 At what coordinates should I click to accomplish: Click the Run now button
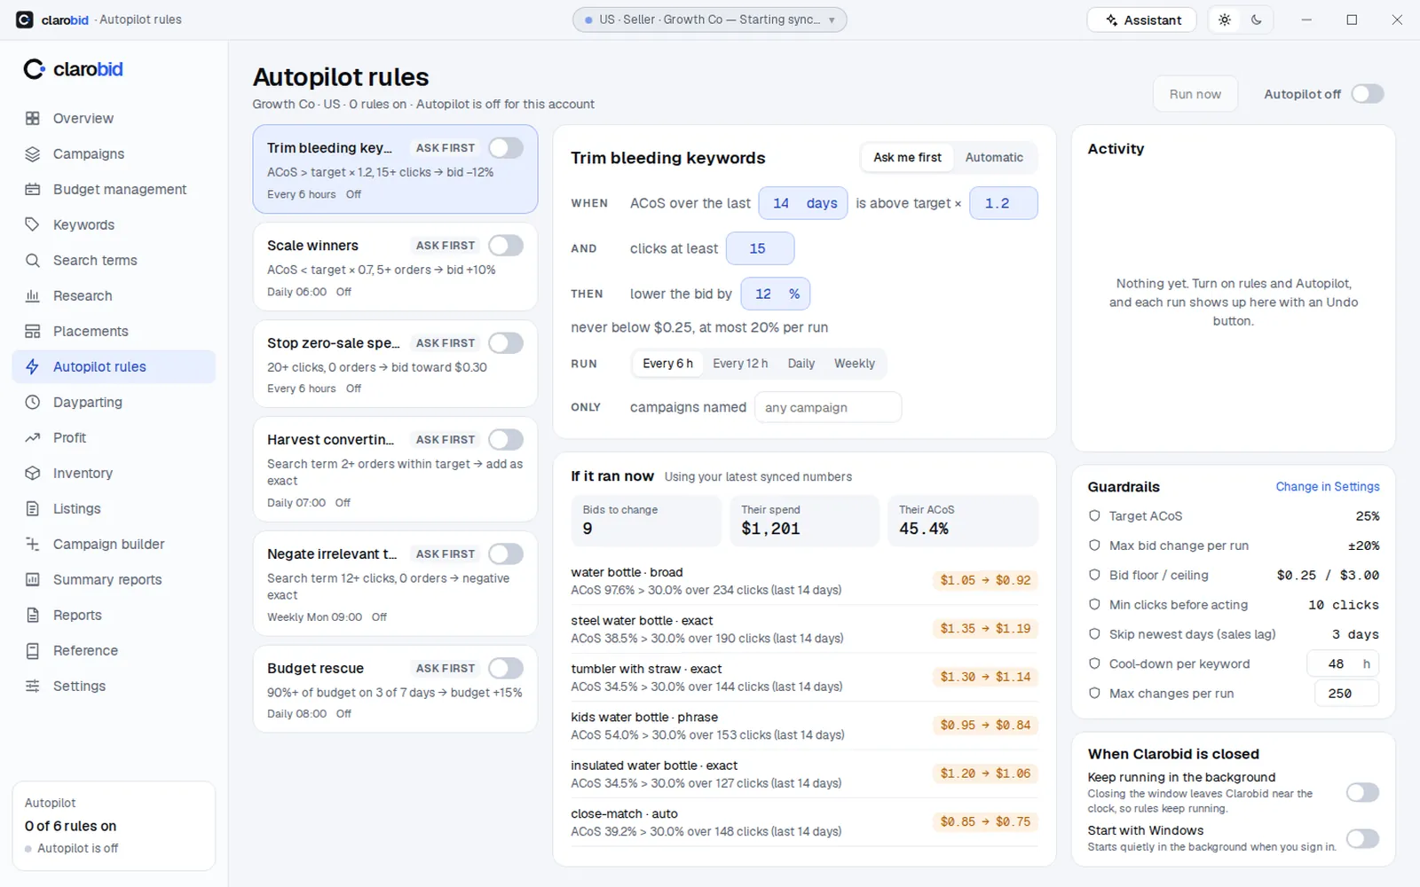(1195, 94)
